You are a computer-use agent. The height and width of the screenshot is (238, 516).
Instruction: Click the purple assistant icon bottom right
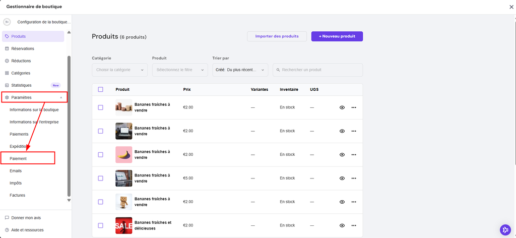coord(505,229)
